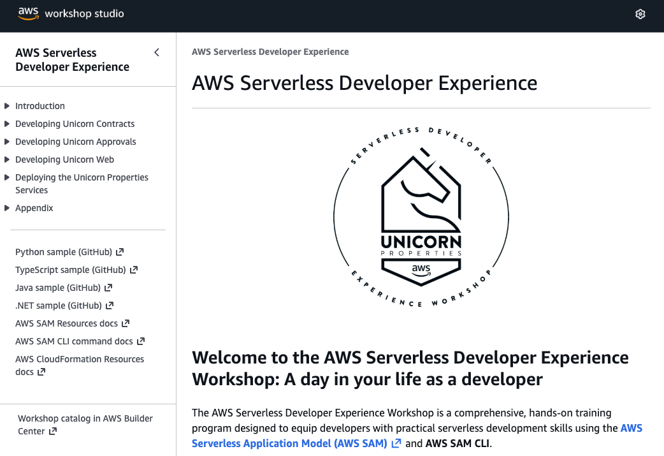Open the settings gear icon
The height and width of the screenshot is (456, 664).
[x=640, y=14]
